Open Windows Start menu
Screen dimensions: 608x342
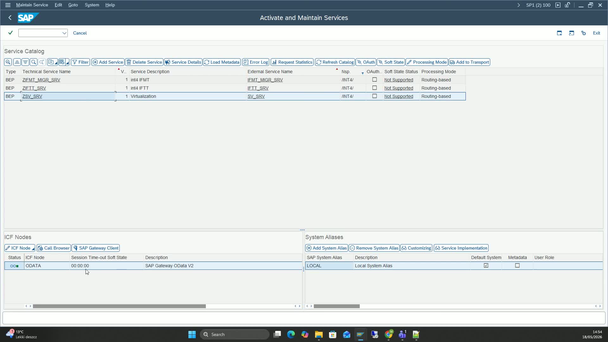tap(192, 334)
